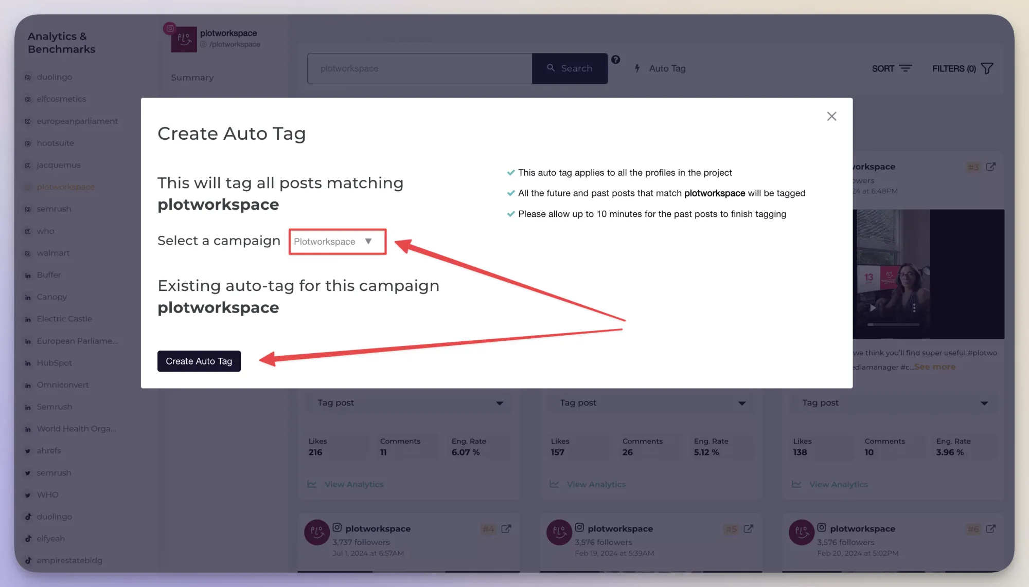Click post #4 plotworkspace avatar
Image resolution: width=1029 pixels, height=587 pixels.
click(317, 533)
